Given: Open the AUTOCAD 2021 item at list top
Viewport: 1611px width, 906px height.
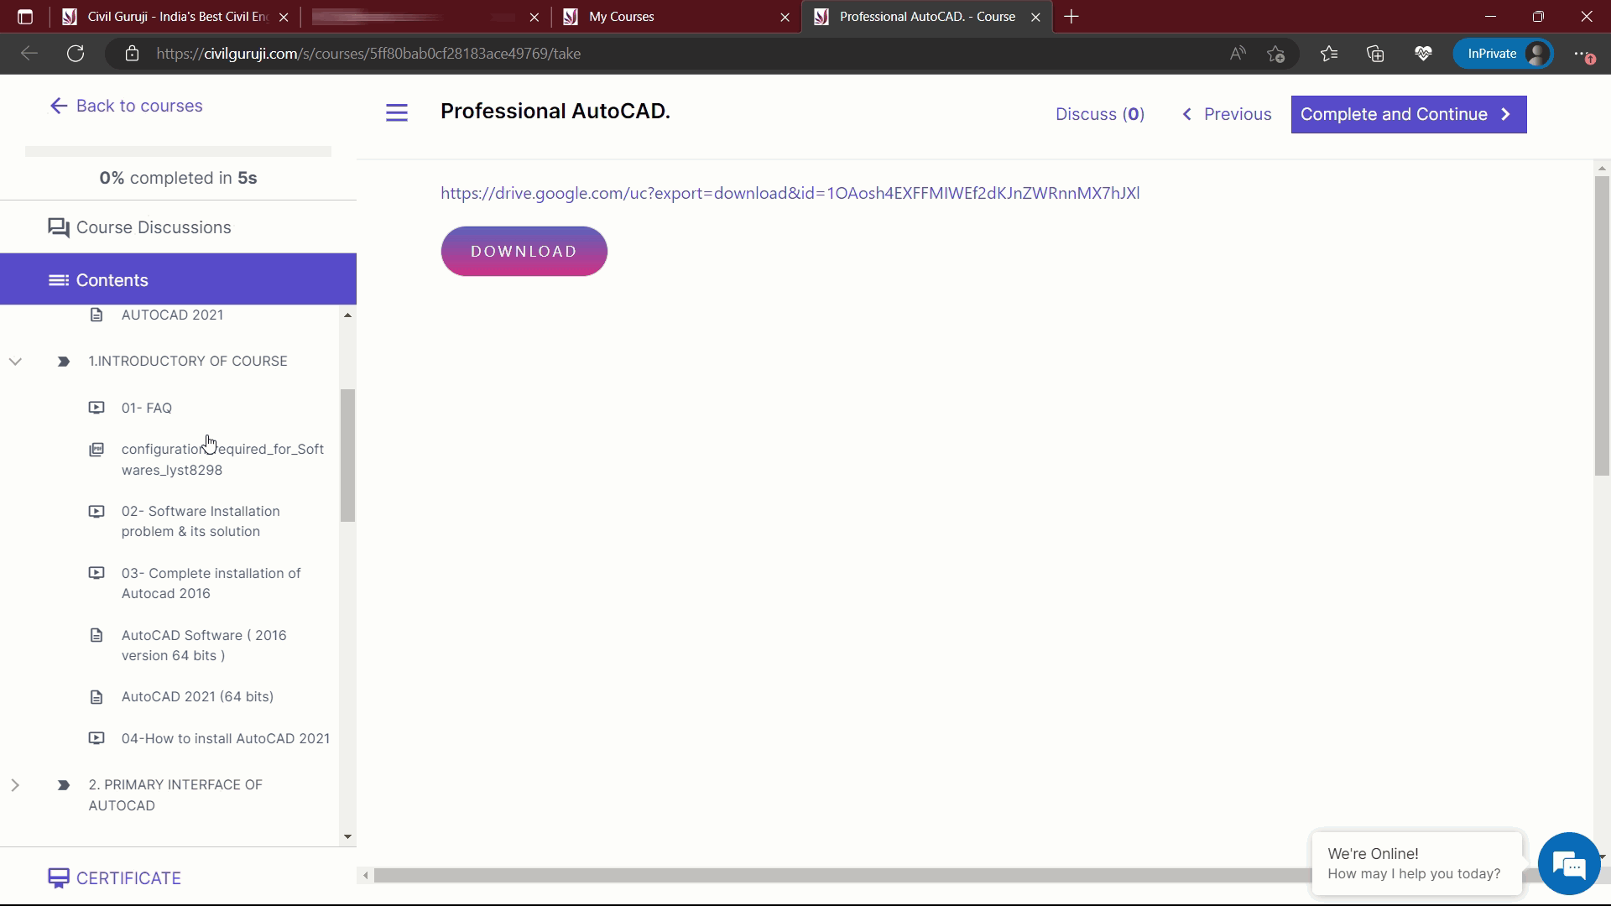Looking at the screenshot, I should coord(172,315).
